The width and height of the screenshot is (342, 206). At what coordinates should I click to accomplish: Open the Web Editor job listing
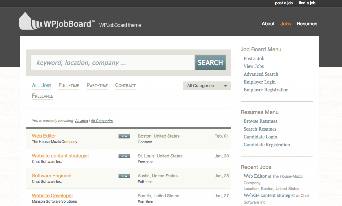[x=44, y=136]
